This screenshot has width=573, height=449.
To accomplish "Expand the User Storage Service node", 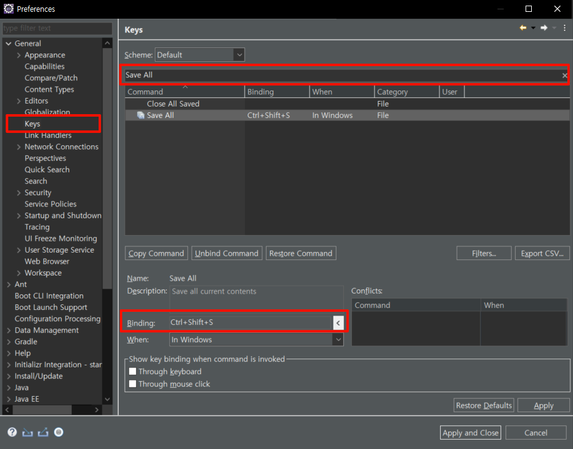I will pyautogui.click(x=19, y=250).
